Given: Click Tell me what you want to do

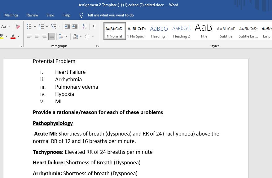Looking at the screenshot, I should coord(111,15).
